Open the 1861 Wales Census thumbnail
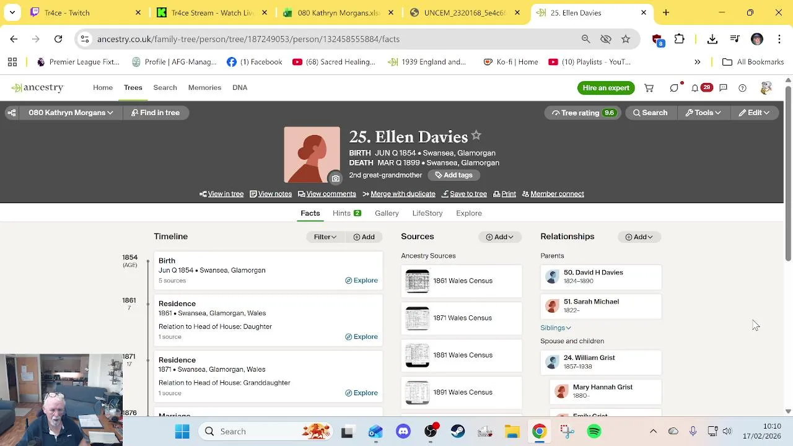The image size is (793, 446). 417,281
